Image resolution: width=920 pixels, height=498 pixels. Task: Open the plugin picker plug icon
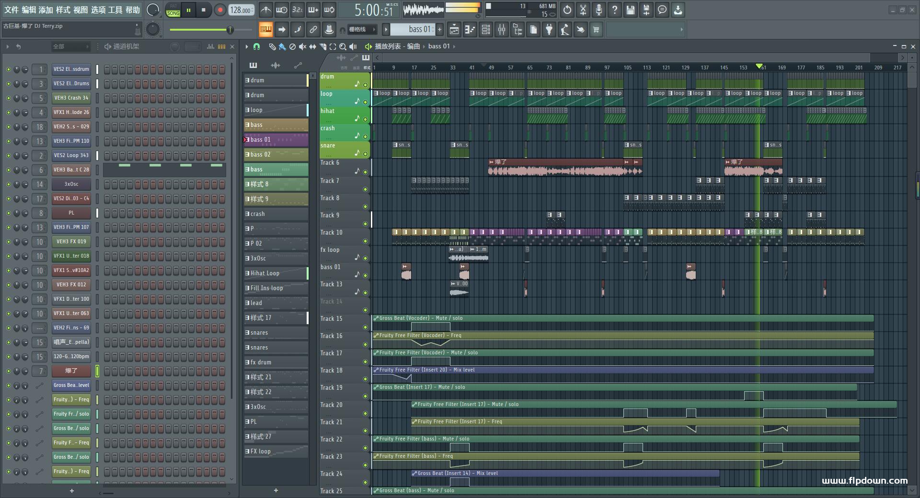(549, 30)
